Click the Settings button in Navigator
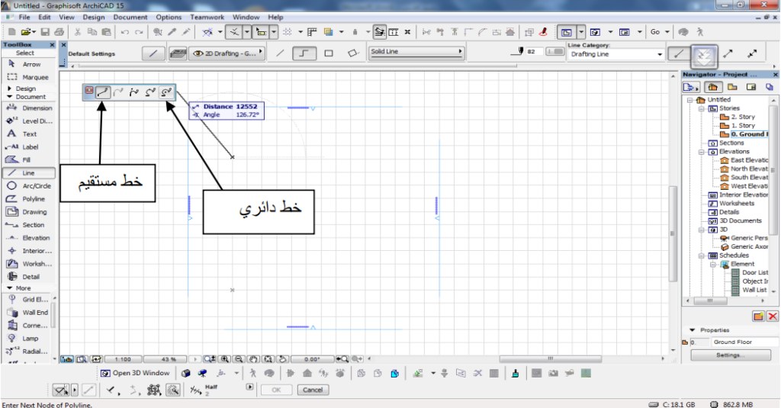Viewport: 781px width, 408px height. [x=731, y=355]
